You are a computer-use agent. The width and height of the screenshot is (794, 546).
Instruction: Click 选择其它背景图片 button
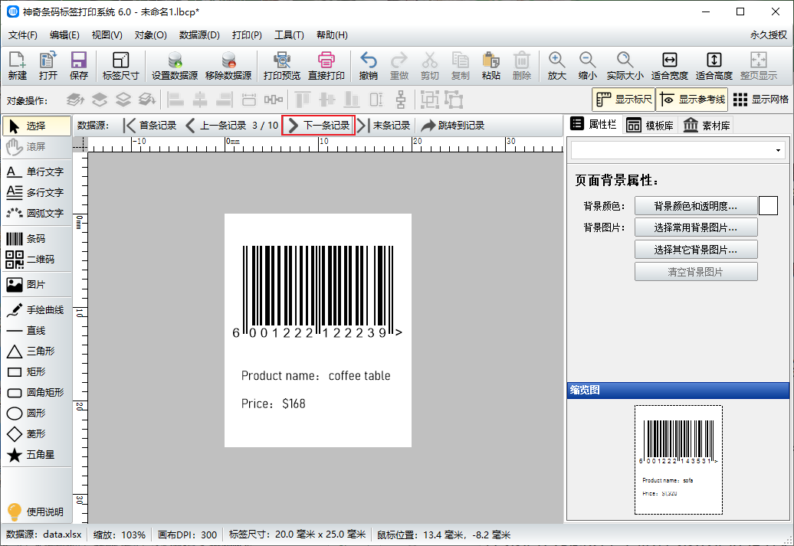[x=696, y=250]
